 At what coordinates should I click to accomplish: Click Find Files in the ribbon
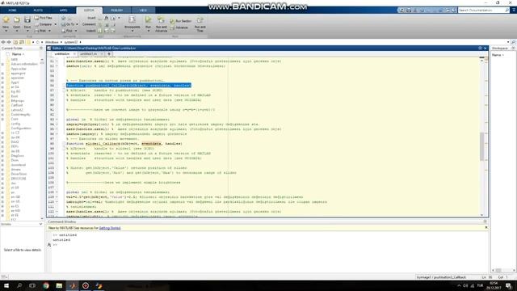[x=43, y=18]
